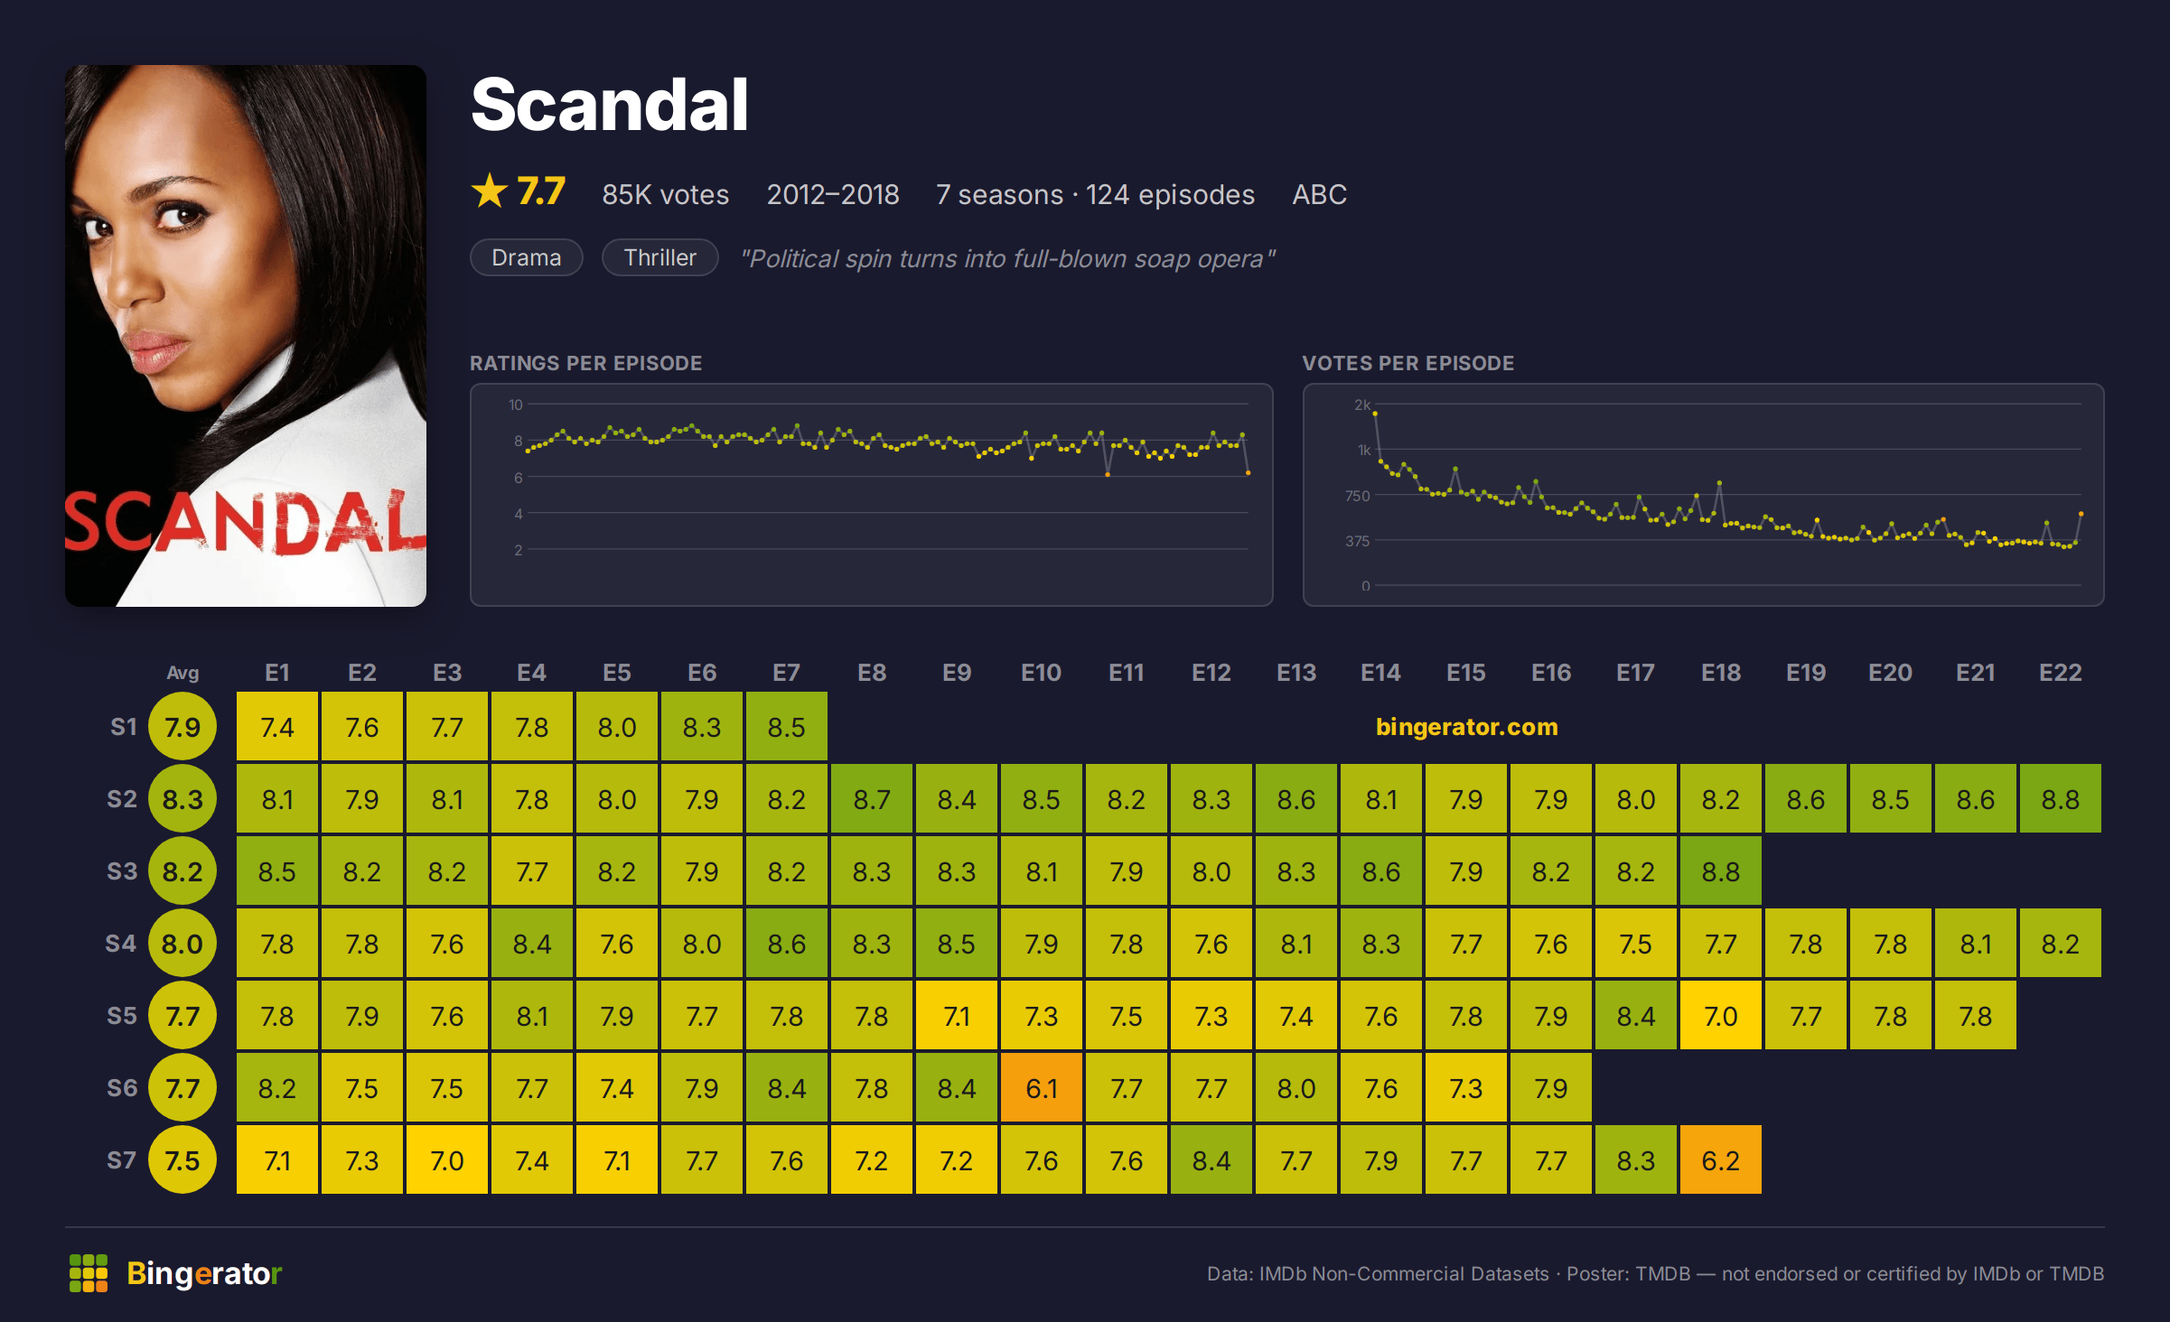The height and width of the screenshot is (1322, 2170).
Task: Select the S1 average 7.9 circle
Action: (182, 727)
